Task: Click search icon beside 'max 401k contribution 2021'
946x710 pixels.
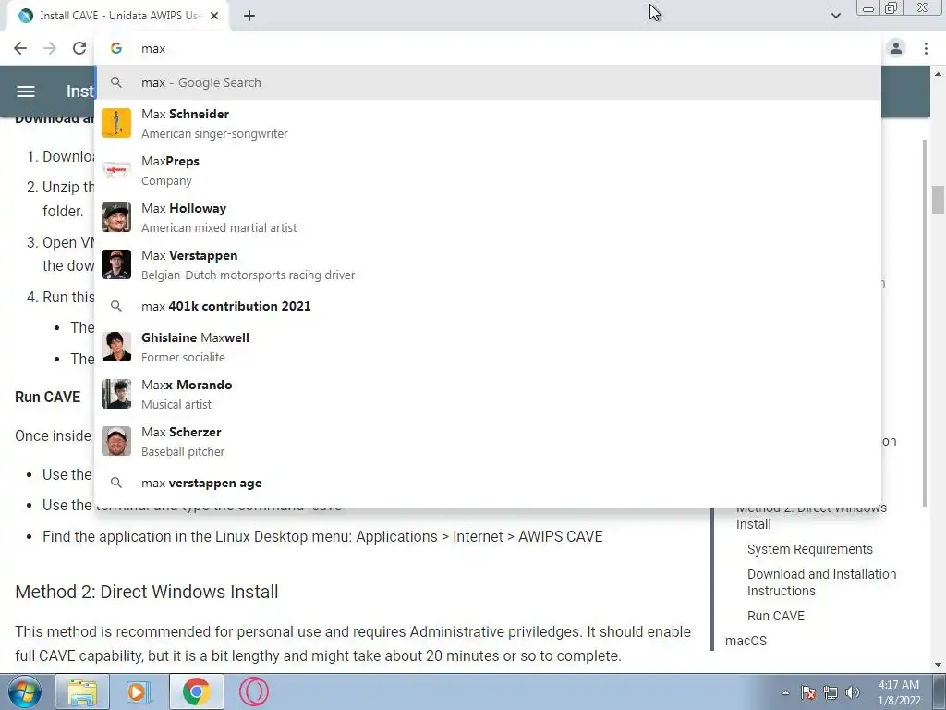Action: [116, 306]
